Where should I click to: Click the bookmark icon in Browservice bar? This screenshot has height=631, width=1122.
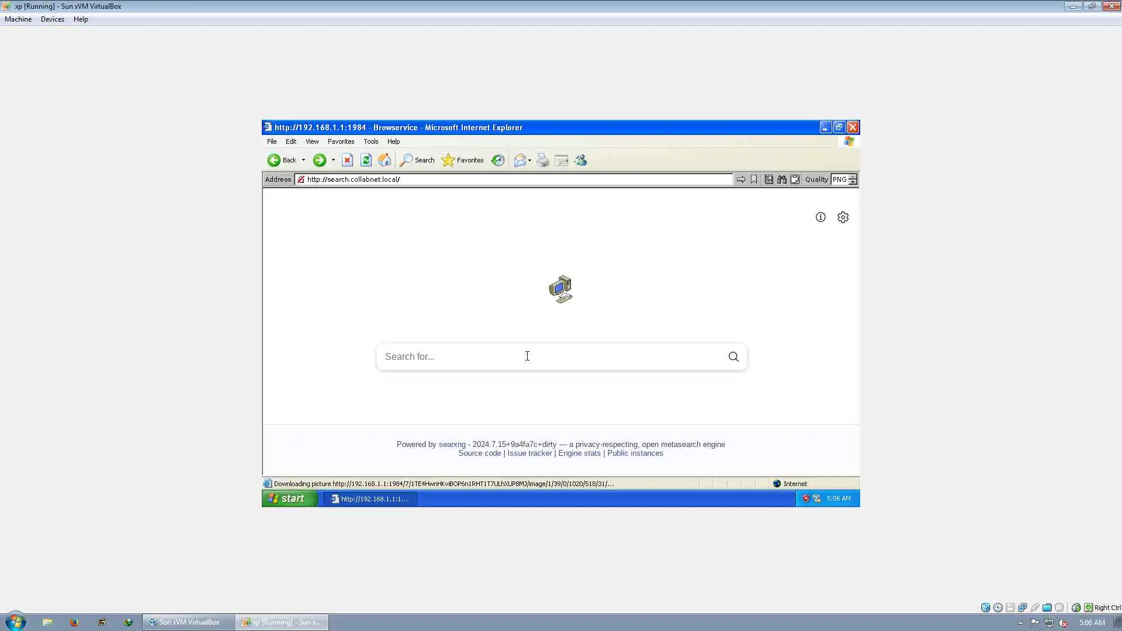[x=754, y=179]
